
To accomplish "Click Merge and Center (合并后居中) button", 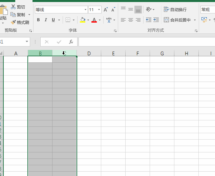I will click(177, 20).
